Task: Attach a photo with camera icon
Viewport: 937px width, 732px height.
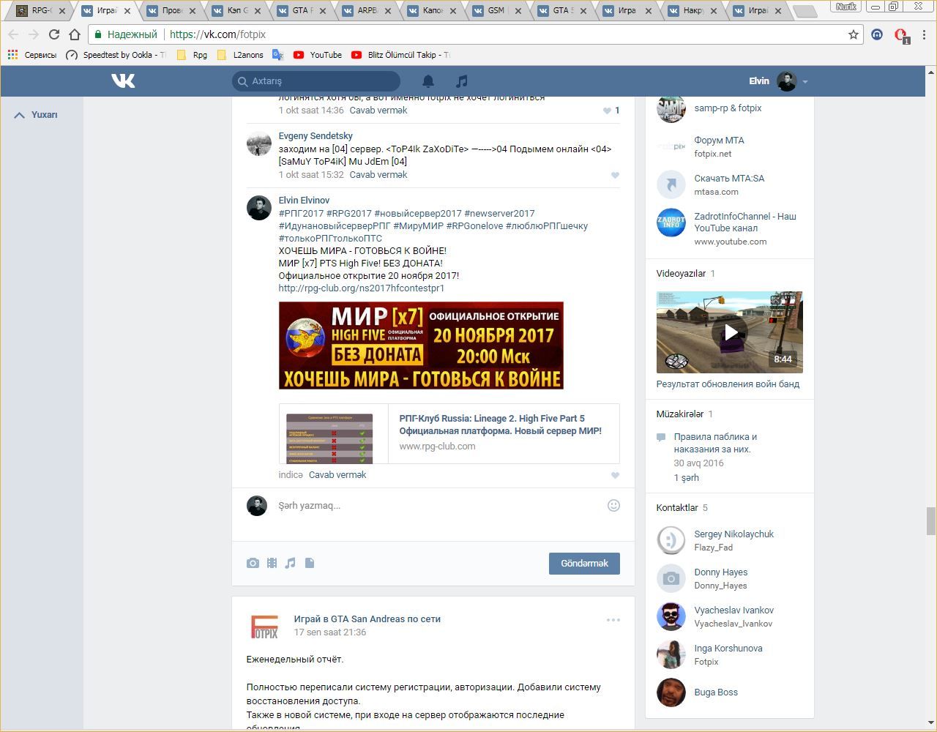Action: coord(253,563)
